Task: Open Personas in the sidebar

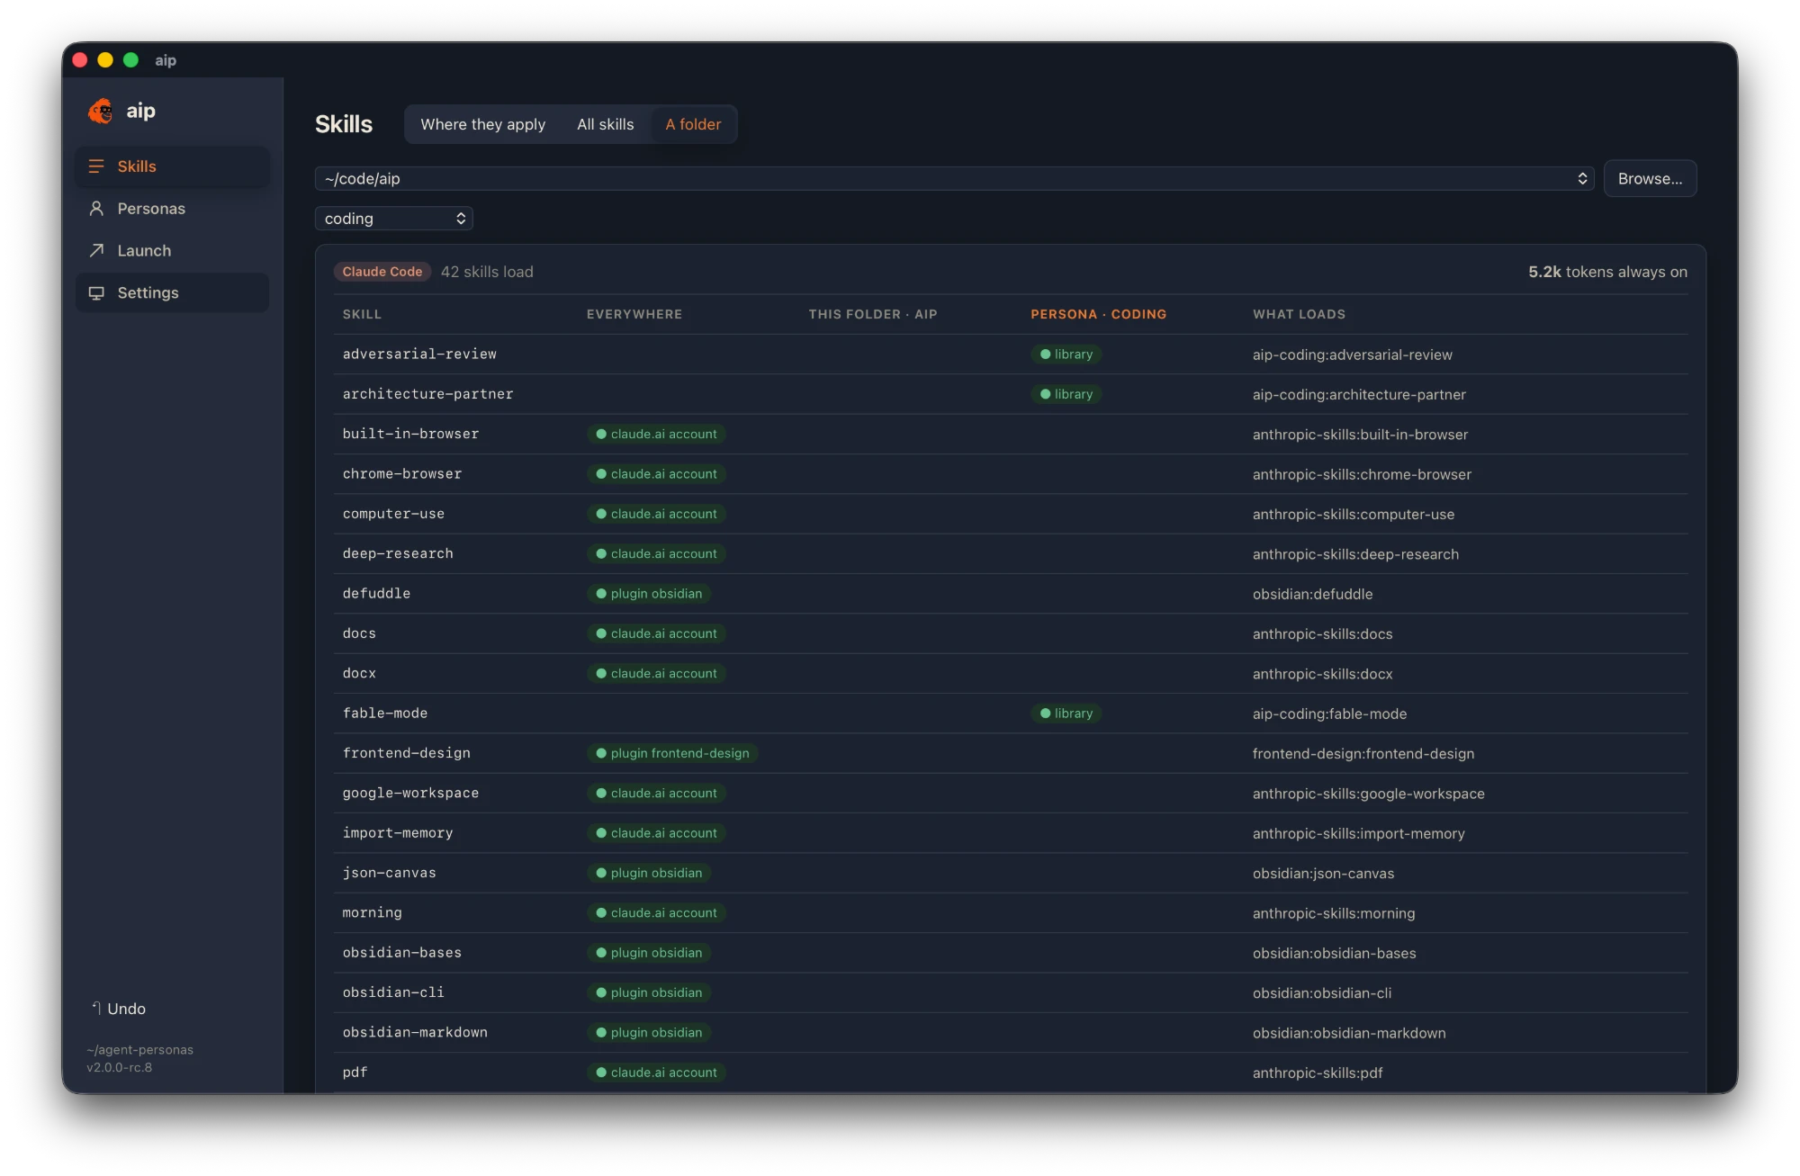Action: click(172, 209)
